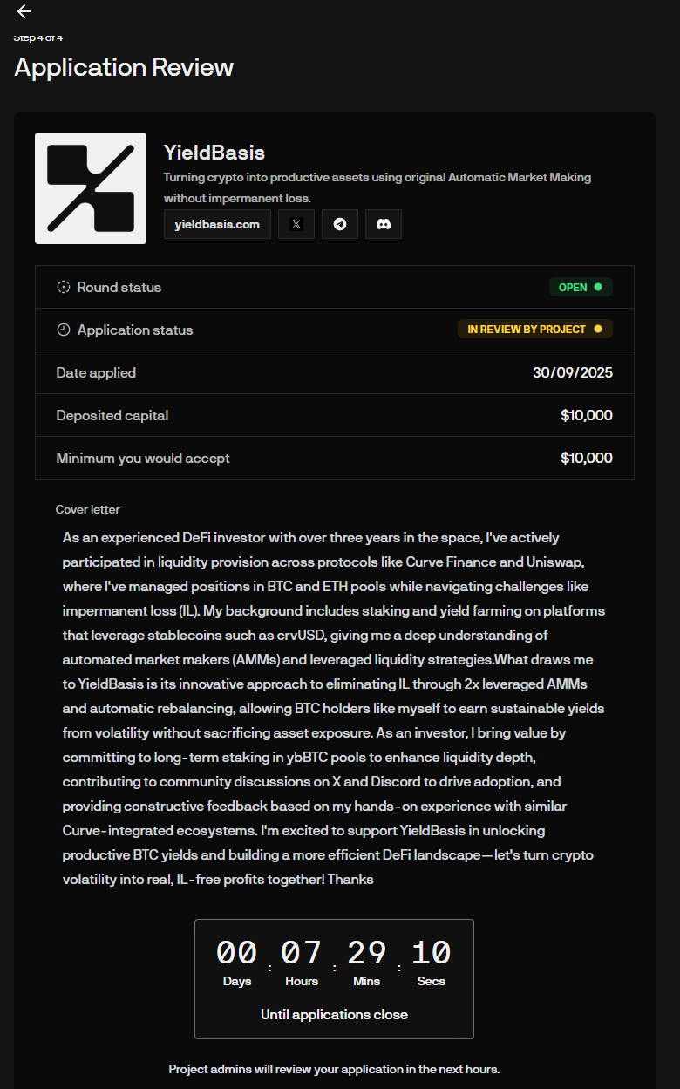Click the green OPEN status badge

(580, 287)
